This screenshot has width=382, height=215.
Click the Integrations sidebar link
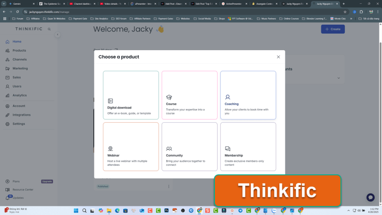[x=21, y=115]
